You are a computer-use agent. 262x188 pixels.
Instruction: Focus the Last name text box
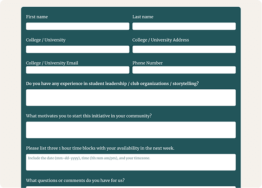click(x=184, y=26)
